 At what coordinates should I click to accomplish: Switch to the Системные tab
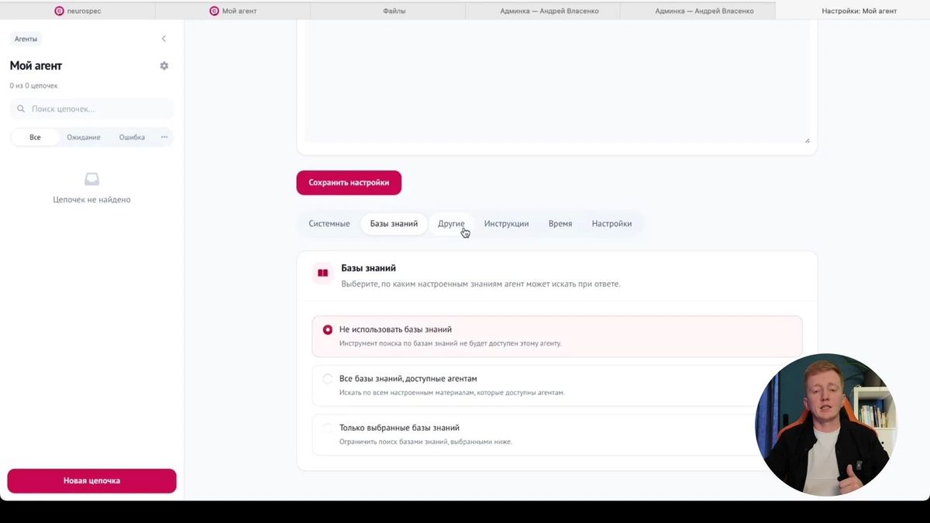click(x=329, y=224)
